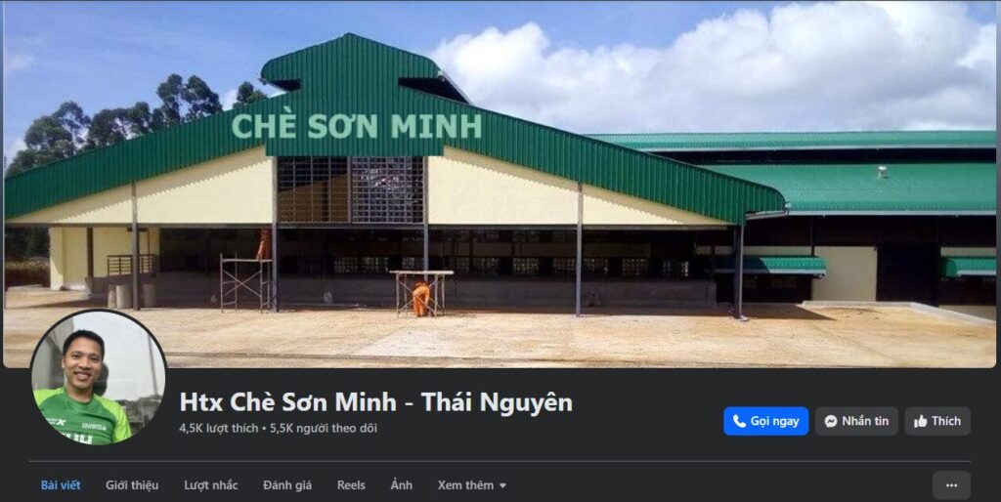
Task: Click the thumbs-up icon in Thích
Action: pyautogui.click(x=920, y=421)
